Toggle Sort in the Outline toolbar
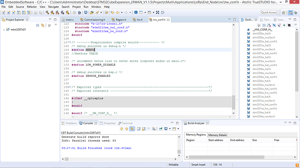 click(x=269, y=25)
